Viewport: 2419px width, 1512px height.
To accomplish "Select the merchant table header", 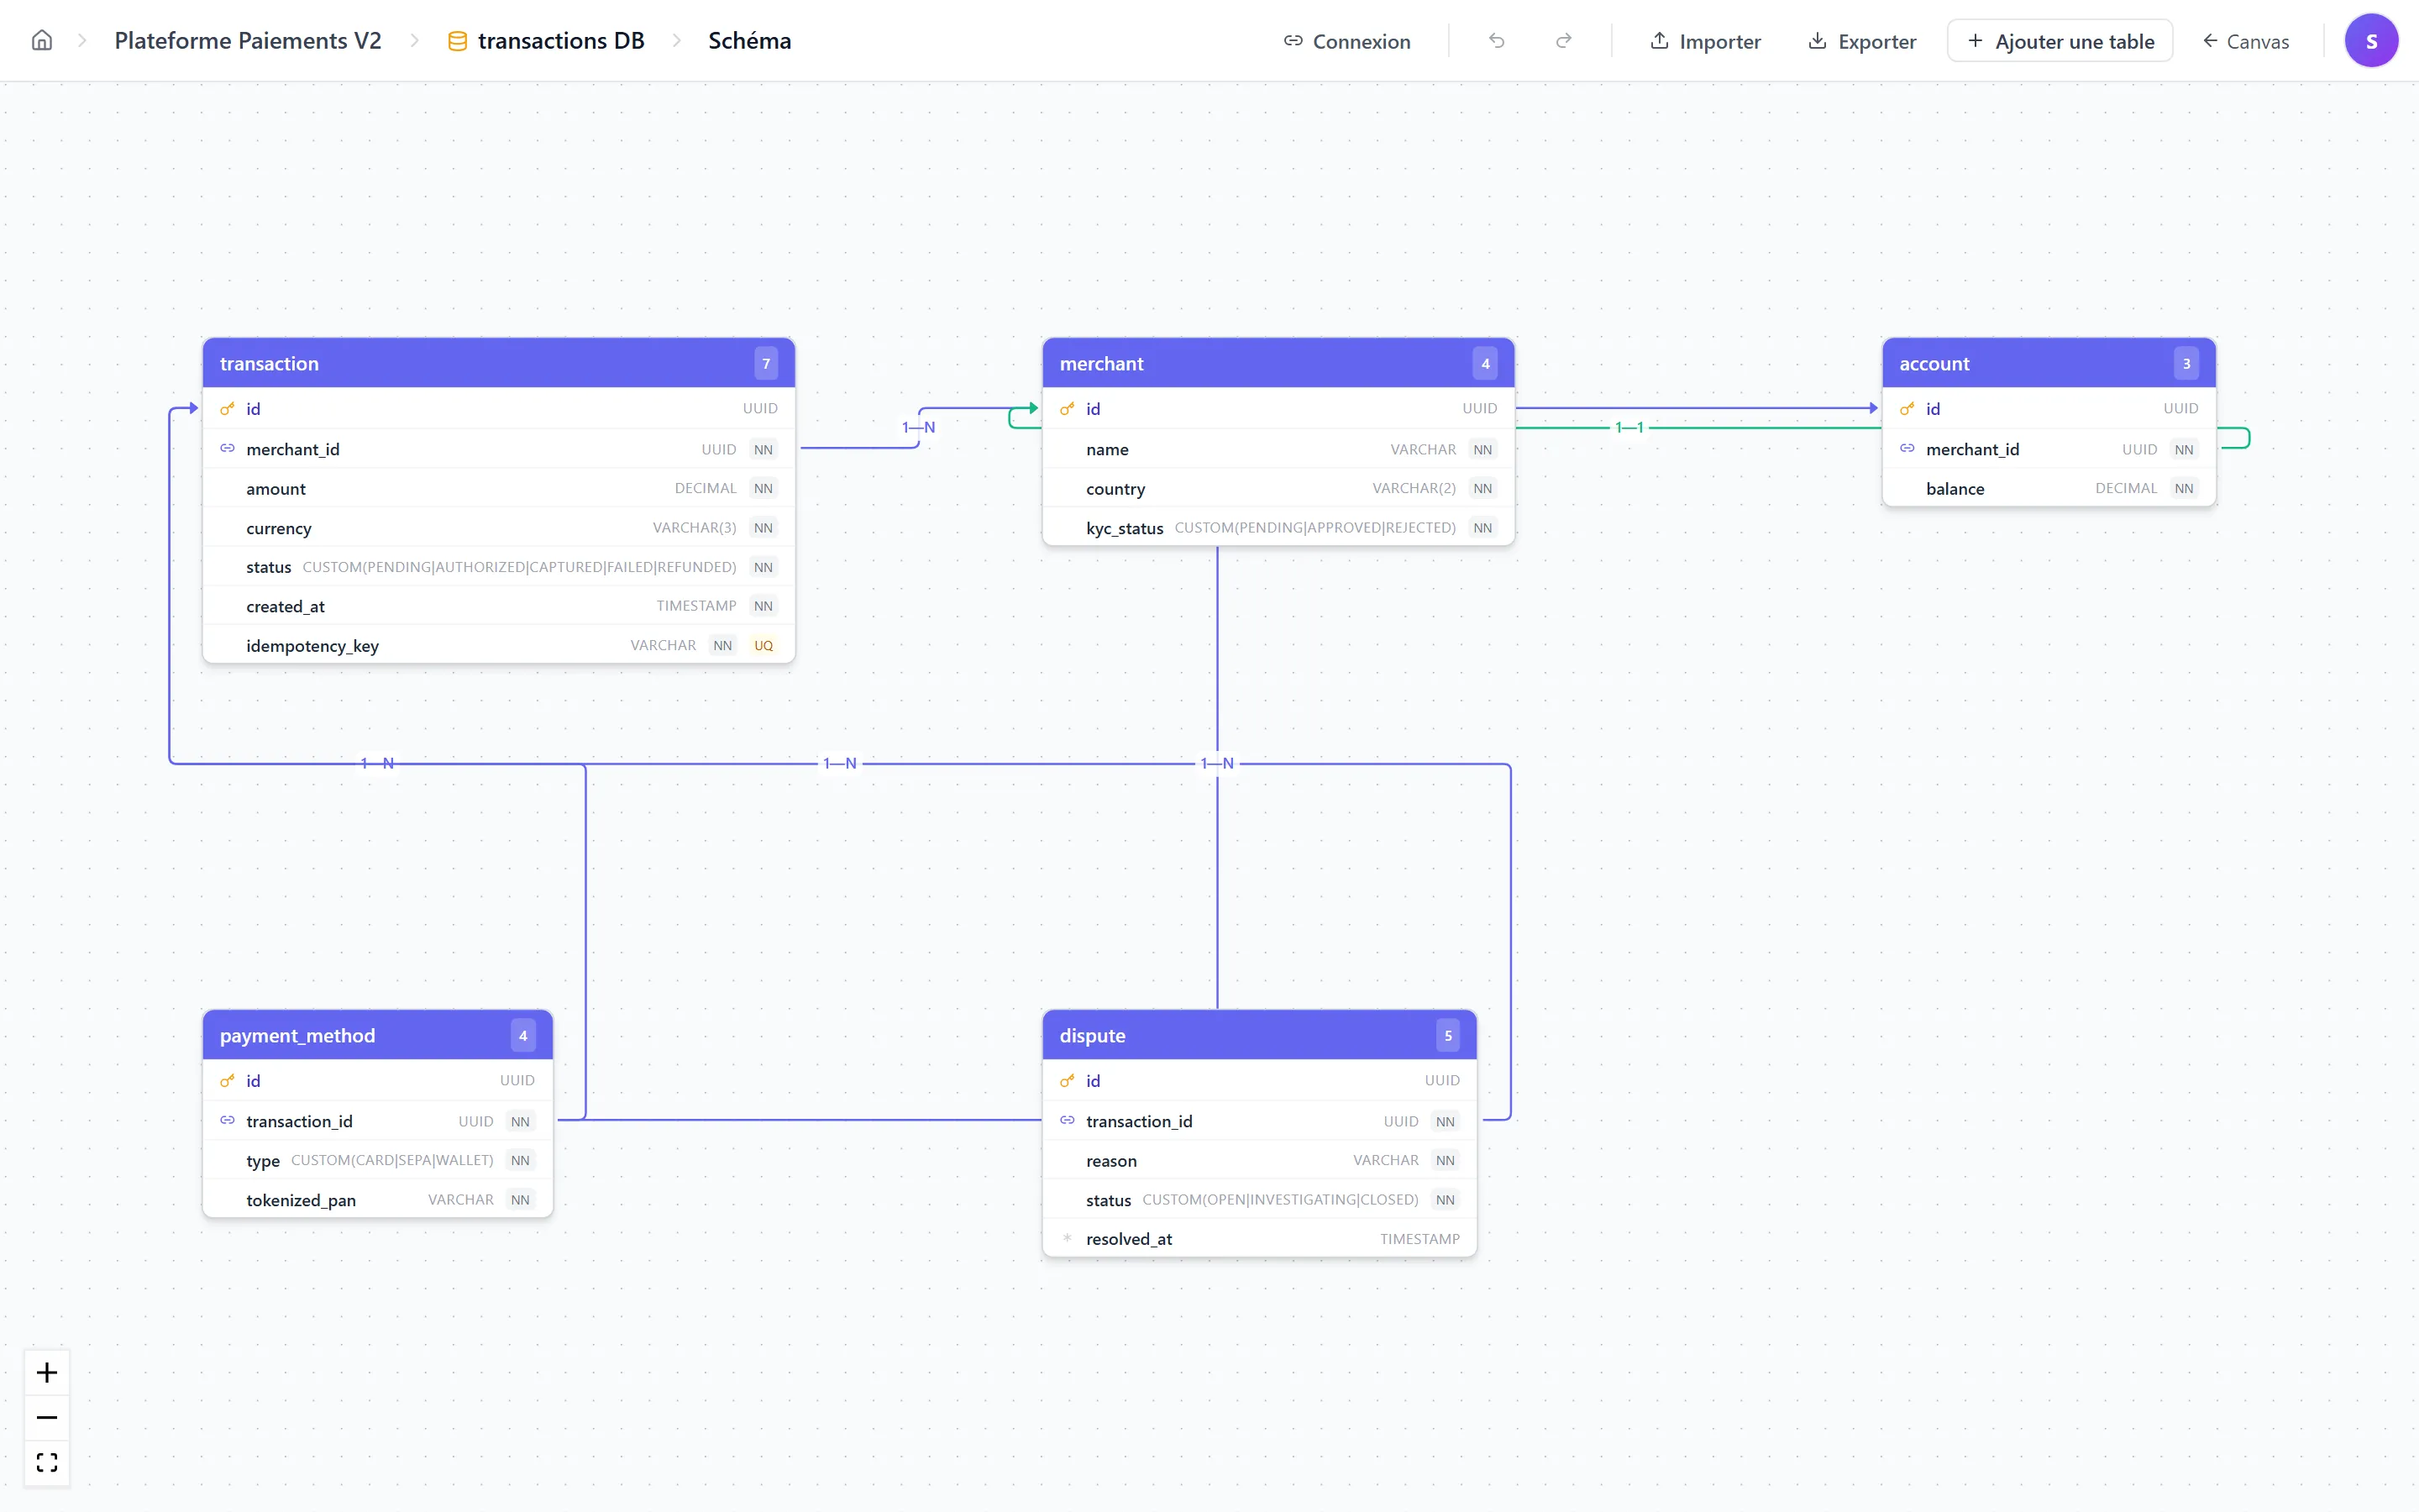I will tap(1278, 363).
